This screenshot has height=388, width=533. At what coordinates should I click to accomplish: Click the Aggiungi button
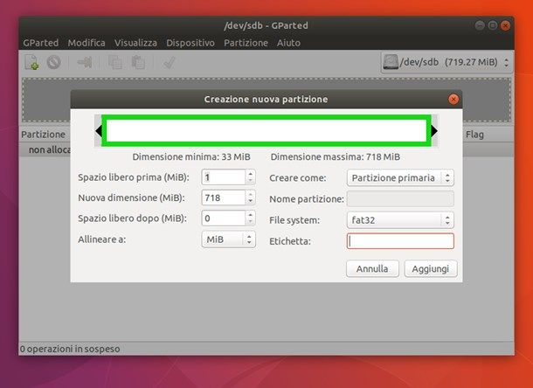pyautogui.click(x=431, y=268)
